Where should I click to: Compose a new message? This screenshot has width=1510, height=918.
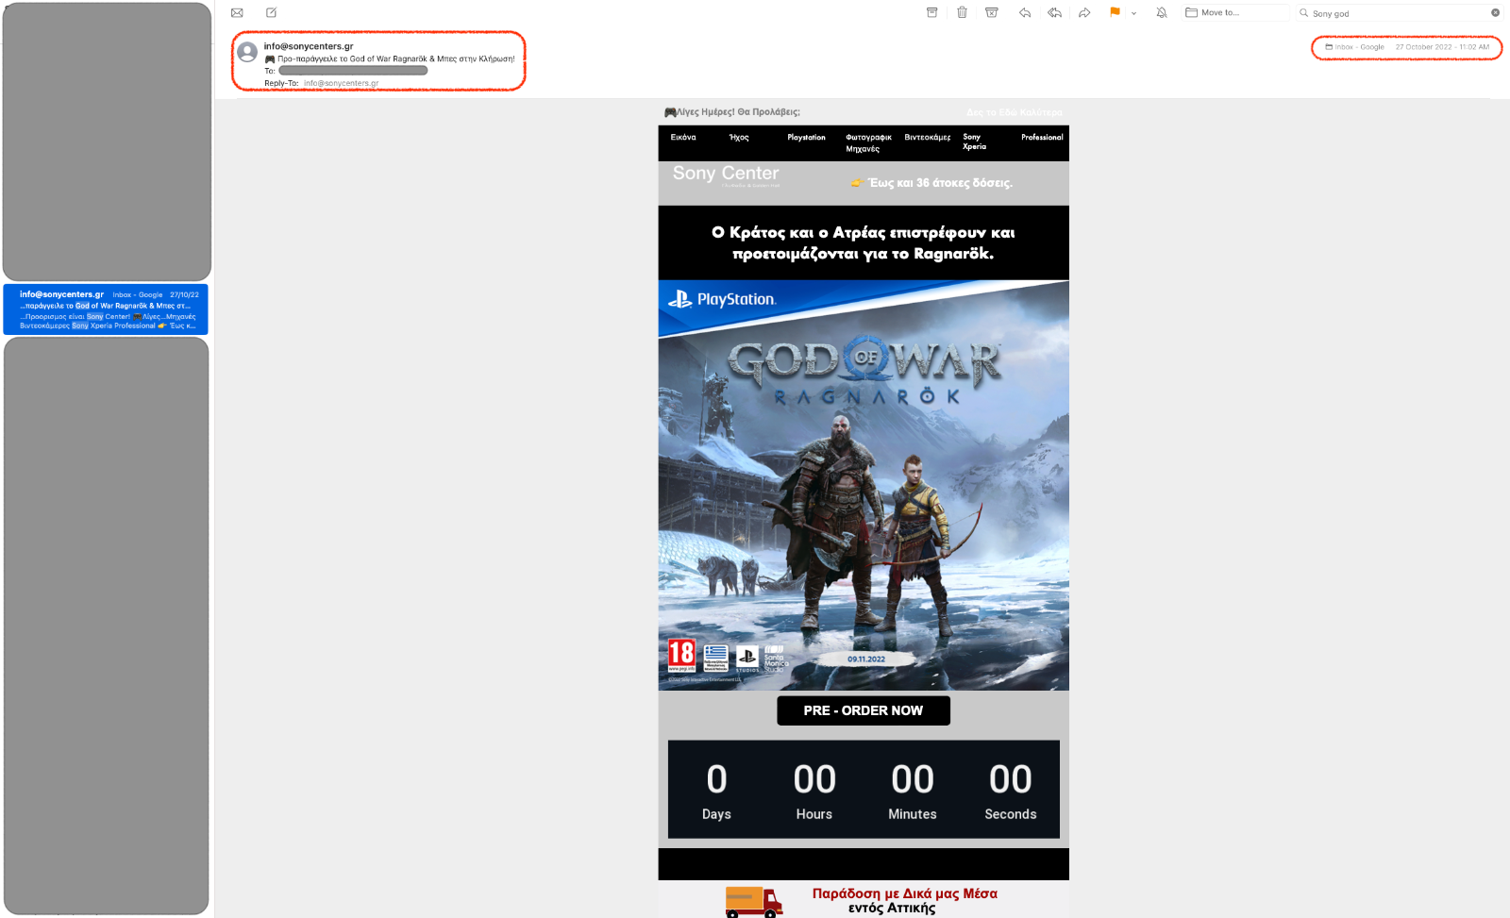[x=271, y=13]
